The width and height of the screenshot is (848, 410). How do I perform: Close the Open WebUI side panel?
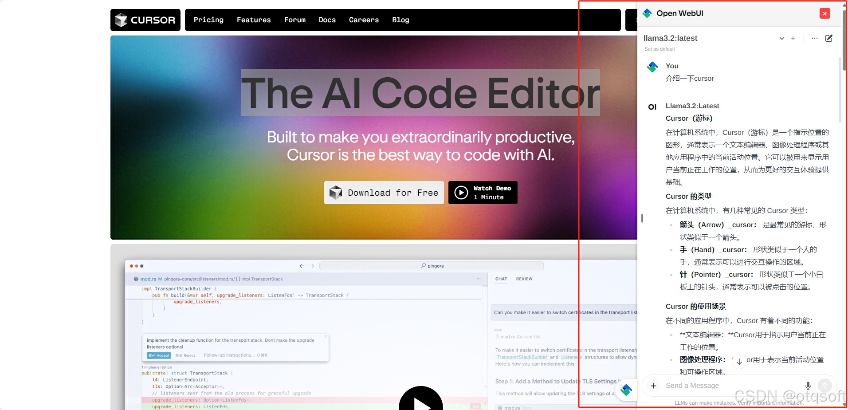click(x=824, y=13)
